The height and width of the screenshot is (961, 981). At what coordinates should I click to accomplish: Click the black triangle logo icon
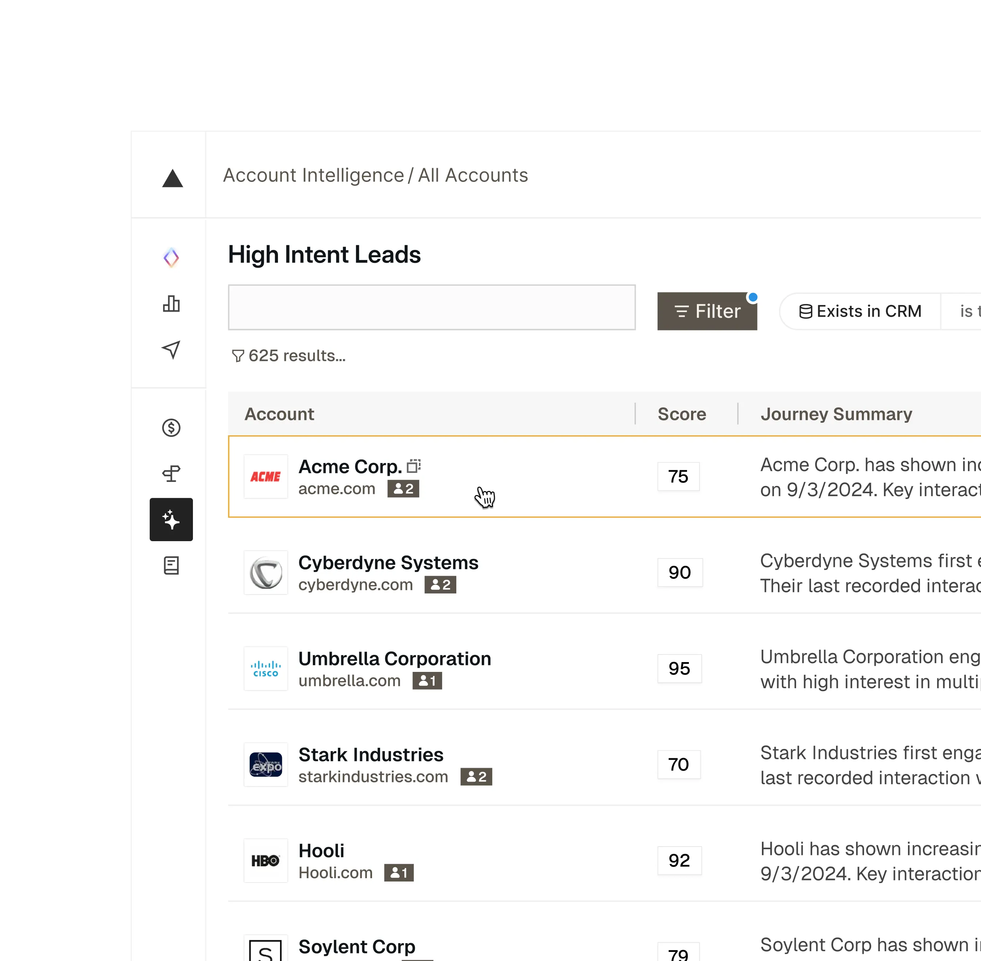pyautogui.click(x=172, y=178)
